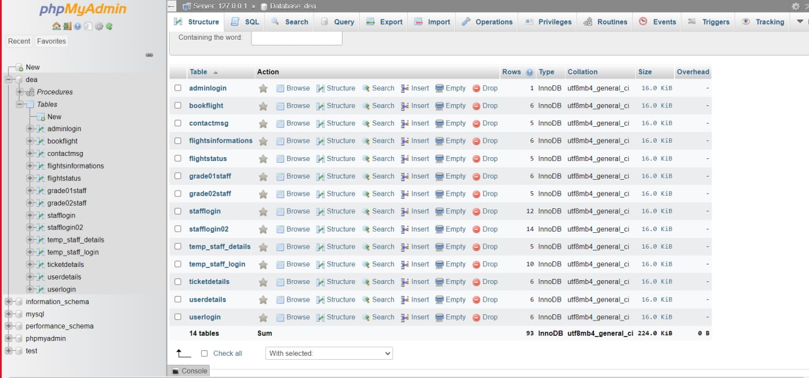Expand the performance_schema database node
Image resolution: width=809 pixels, height=378 pixels.
[9, 326]
